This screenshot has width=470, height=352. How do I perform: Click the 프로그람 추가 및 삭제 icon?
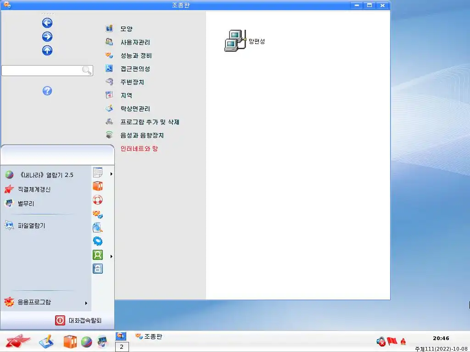[109, 121]
